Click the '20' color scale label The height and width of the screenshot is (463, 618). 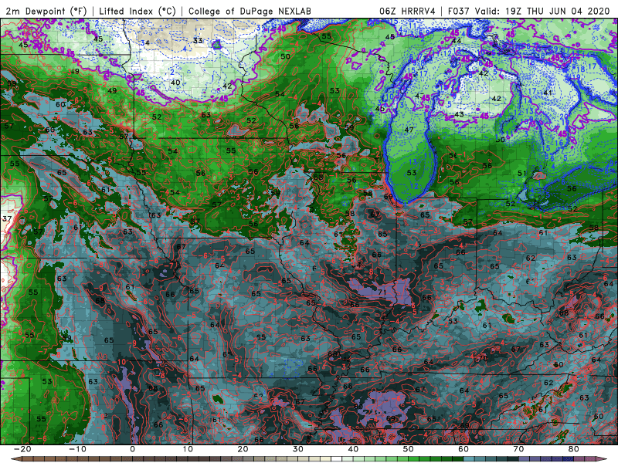pyautogui.click(x=243, y=449)
